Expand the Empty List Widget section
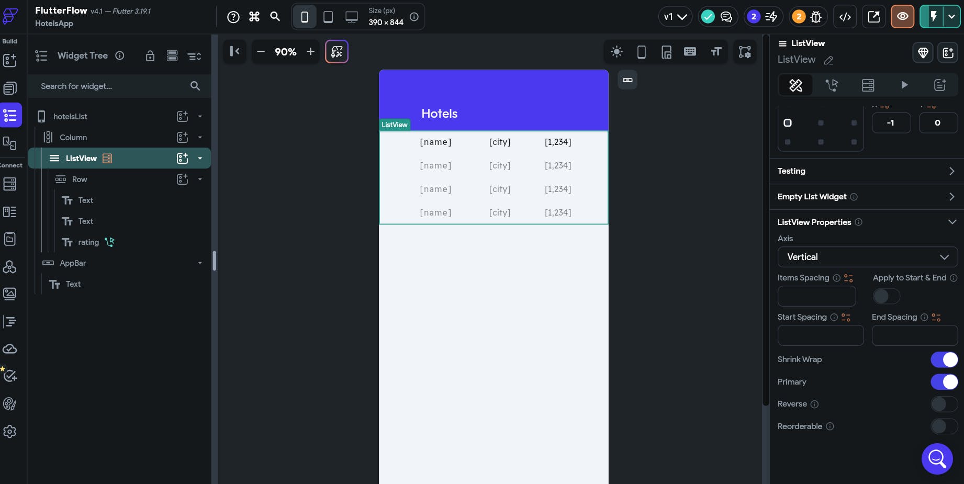This screenshot has height=484, width=964. 867,197
